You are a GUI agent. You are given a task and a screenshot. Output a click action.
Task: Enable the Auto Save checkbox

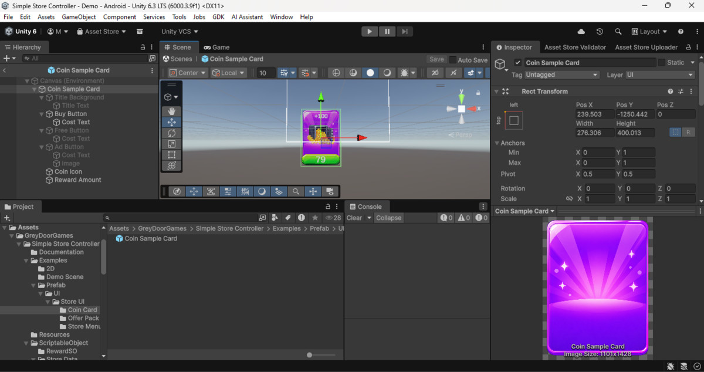pyautogui.click(x=453, y=60)
